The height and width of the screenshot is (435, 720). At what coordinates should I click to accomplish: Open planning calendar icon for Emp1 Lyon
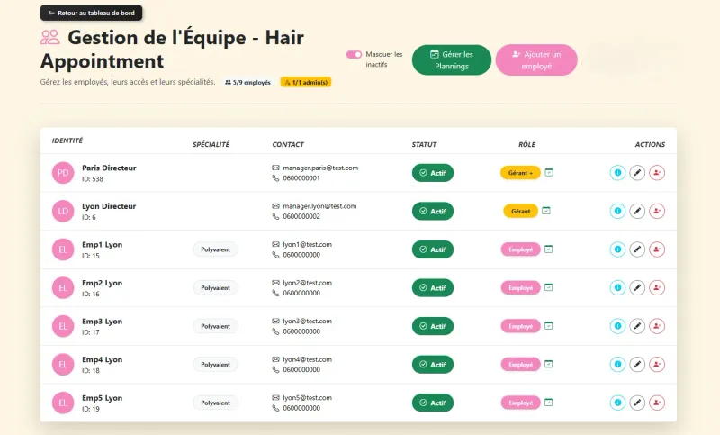548,249
